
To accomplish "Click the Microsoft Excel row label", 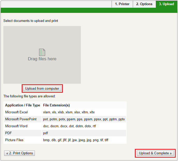I will tap(16, 112).
